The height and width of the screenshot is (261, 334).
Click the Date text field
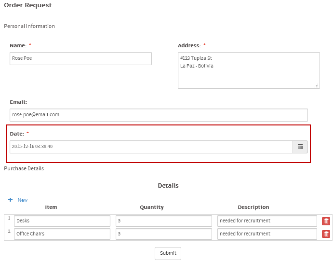click(x=151, y=147)
